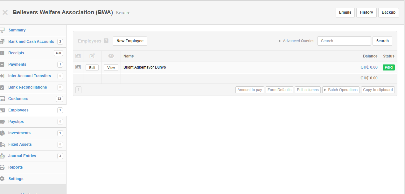
Task: Click the image column header icon
Action: click(x=78, y=56)
